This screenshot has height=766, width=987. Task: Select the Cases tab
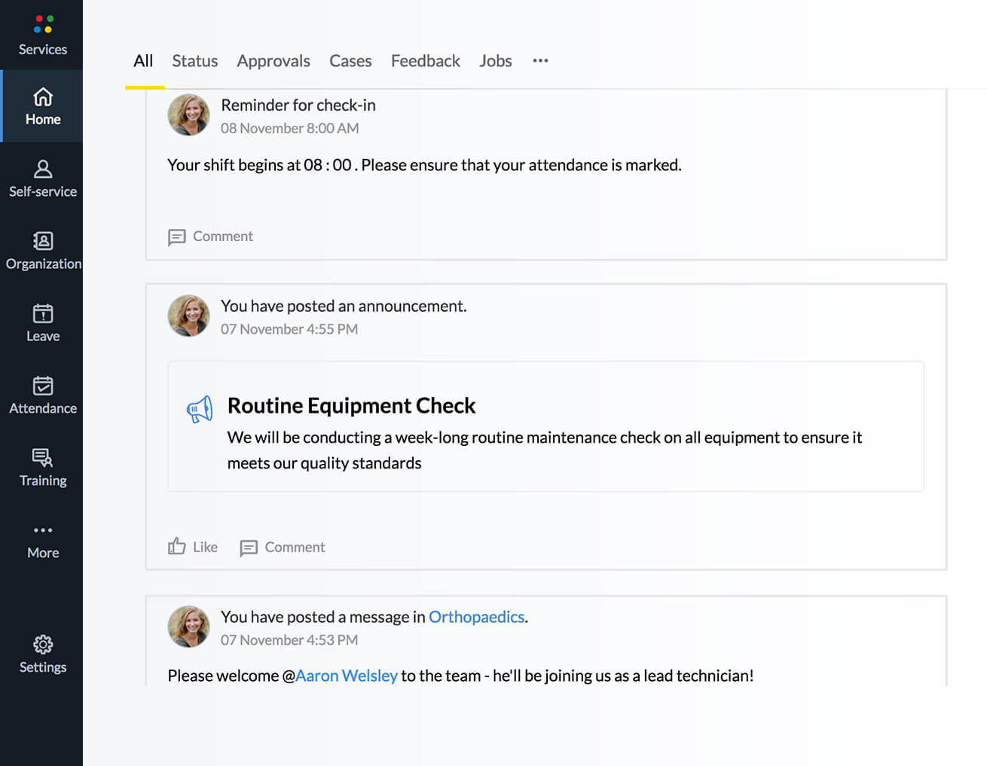click(x=350, y=61)
